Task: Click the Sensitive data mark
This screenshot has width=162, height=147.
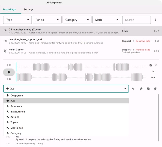Action: (143, 41)
